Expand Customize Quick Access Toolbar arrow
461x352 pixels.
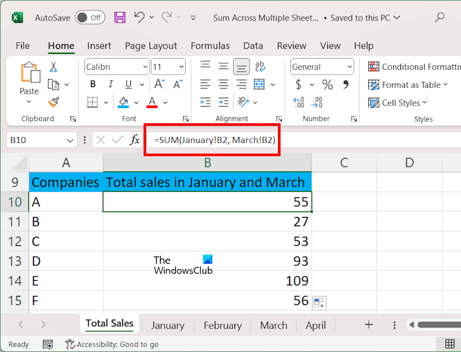click(x=193, y=18)
